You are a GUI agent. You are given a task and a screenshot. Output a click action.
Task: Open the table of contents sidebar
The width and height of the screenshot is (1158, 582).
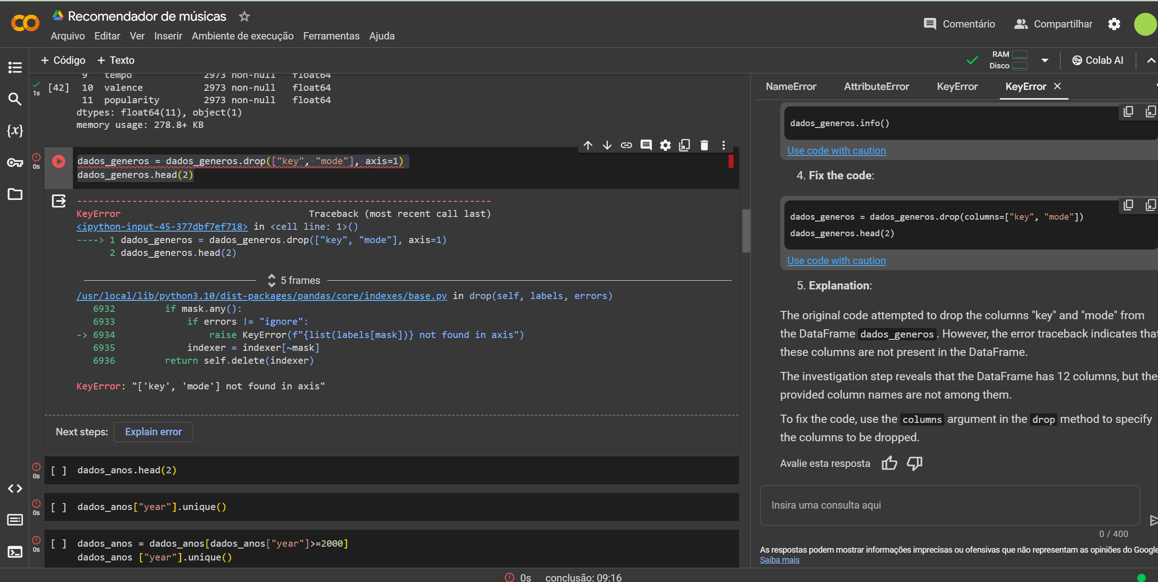pyautogui.click(x=15, y=67)
